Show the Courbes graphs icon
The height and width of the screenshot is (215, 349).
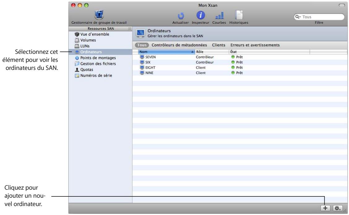point(219,15)
